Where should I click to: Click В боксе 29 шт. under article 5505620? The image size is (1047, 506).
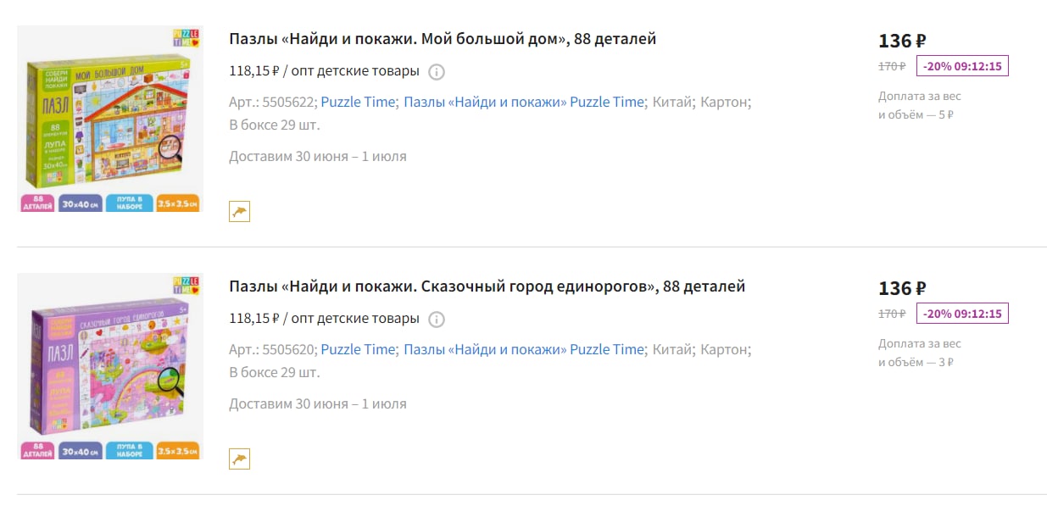click(275, 373)
